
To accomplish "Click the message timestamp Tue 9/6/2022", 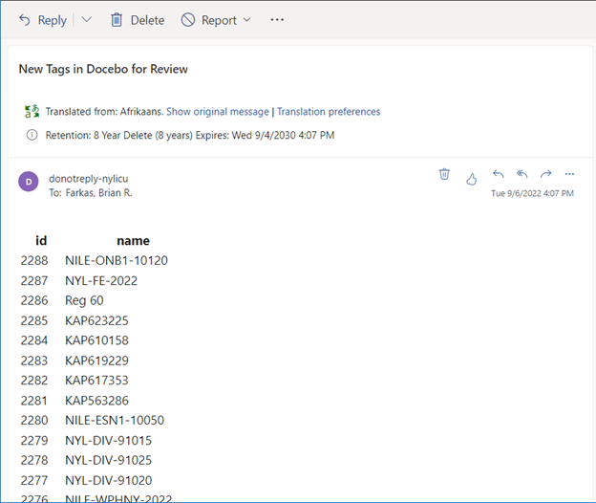I will pos(532,193).
